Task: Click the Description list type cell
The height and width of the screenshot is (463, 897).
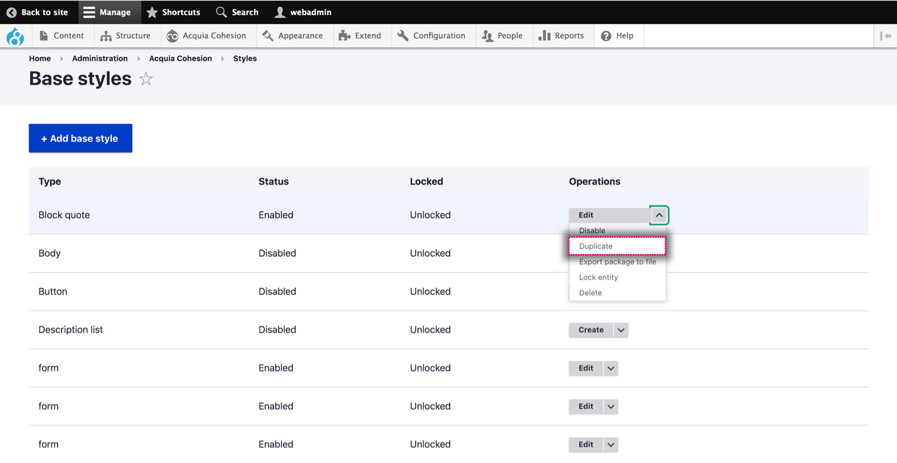Action: tap(71, 330)
